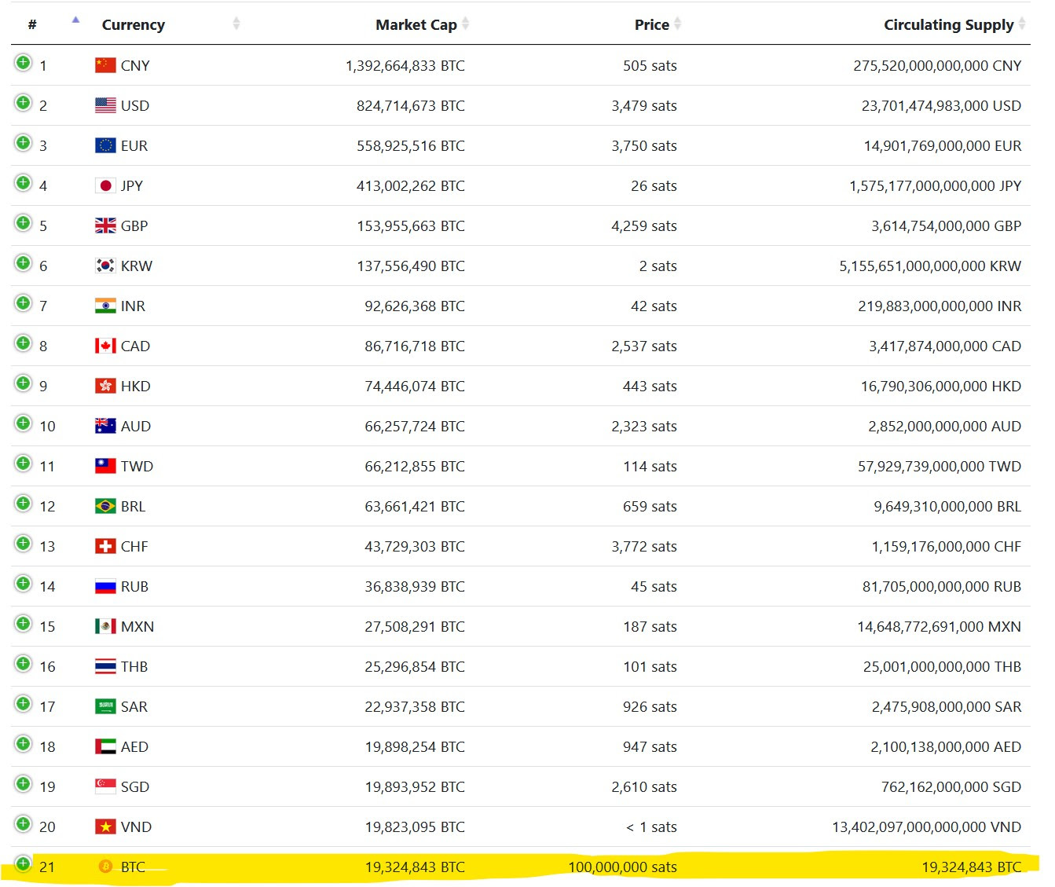Click the Brazil flag icon
Screen dimensions: 1055x887
tap(105, 506)
